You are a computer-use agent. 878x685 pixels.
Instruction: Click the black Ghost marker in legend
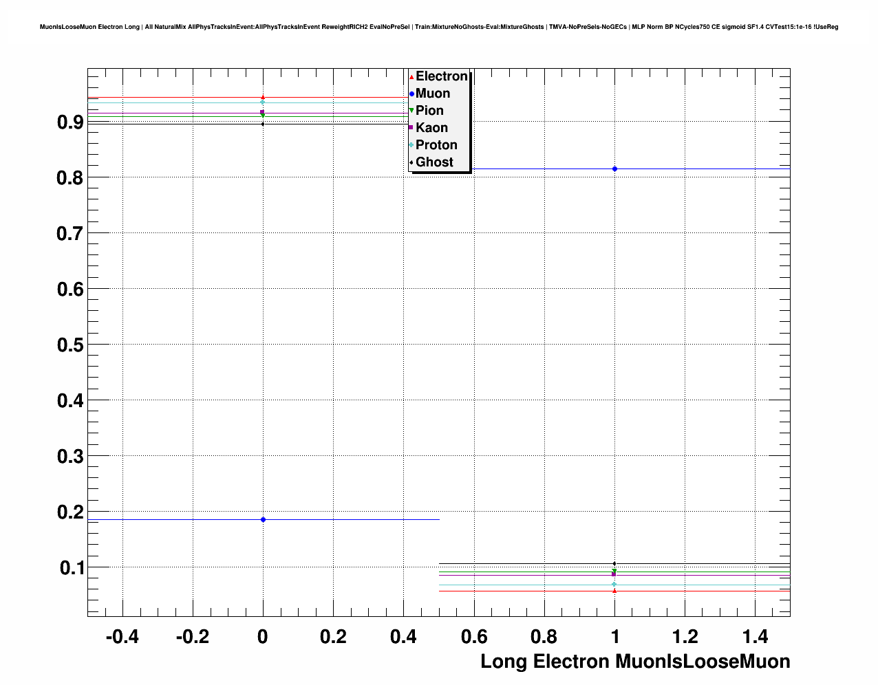(411, 162)
